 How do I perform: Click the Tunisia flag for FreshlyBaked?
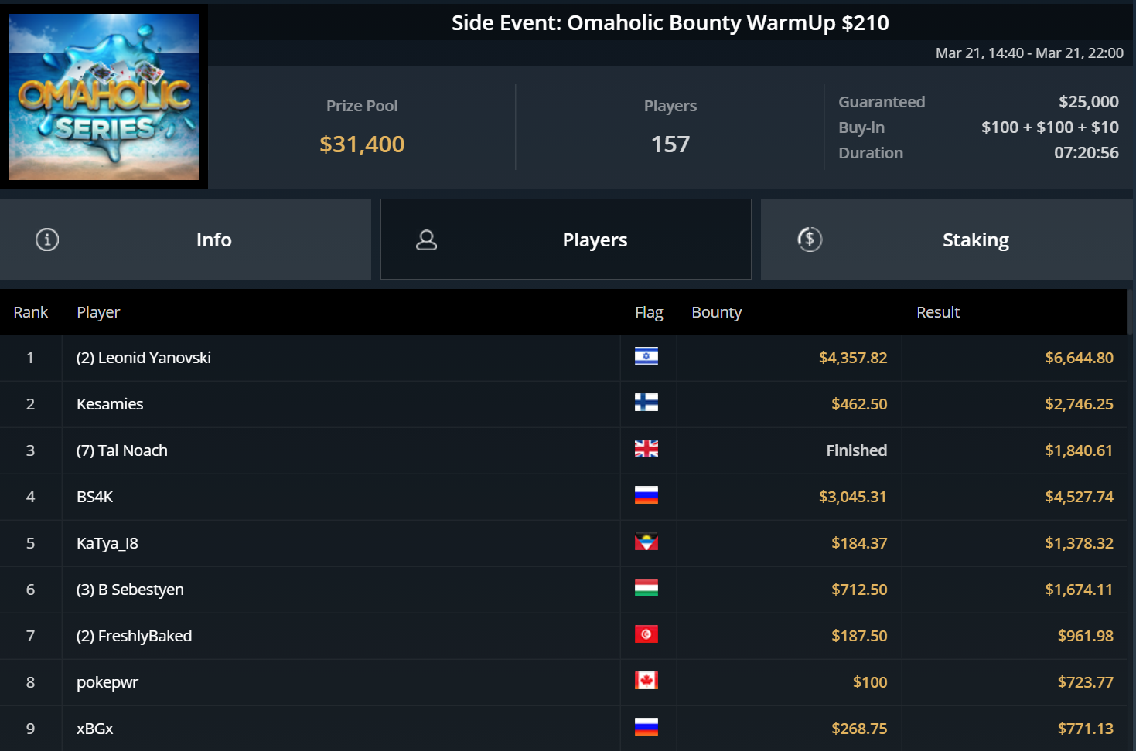click(646, 634)
